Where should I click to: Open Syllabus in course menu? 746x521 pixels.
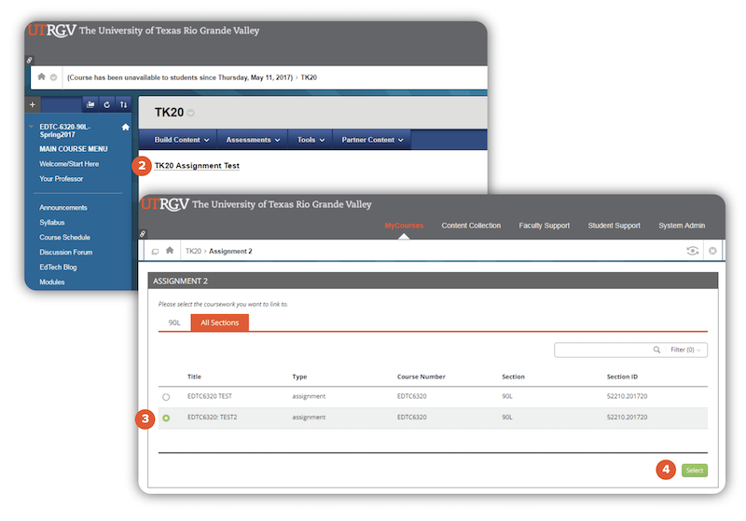coord(52,223)
